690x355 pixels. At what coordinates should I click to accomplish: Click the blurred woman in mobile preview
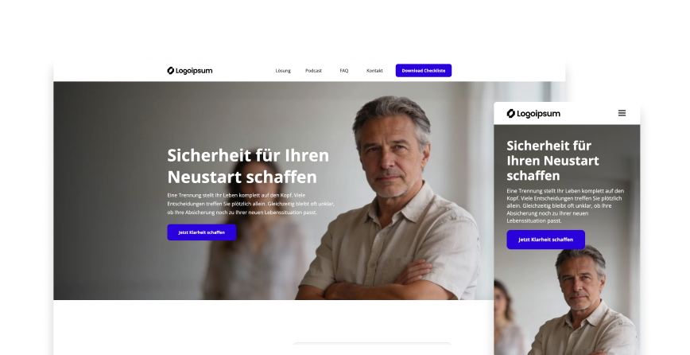pyautogui.click(x=507, y=318)
